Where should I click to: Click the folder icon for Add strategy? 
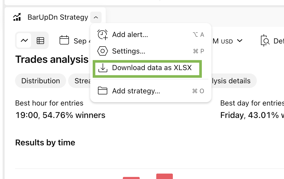click(103, 91)
